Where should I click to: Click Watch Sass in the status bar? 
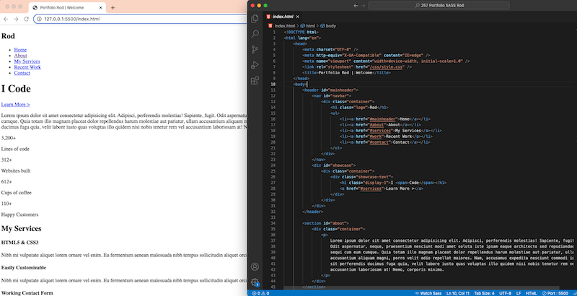tap(428, 293)
